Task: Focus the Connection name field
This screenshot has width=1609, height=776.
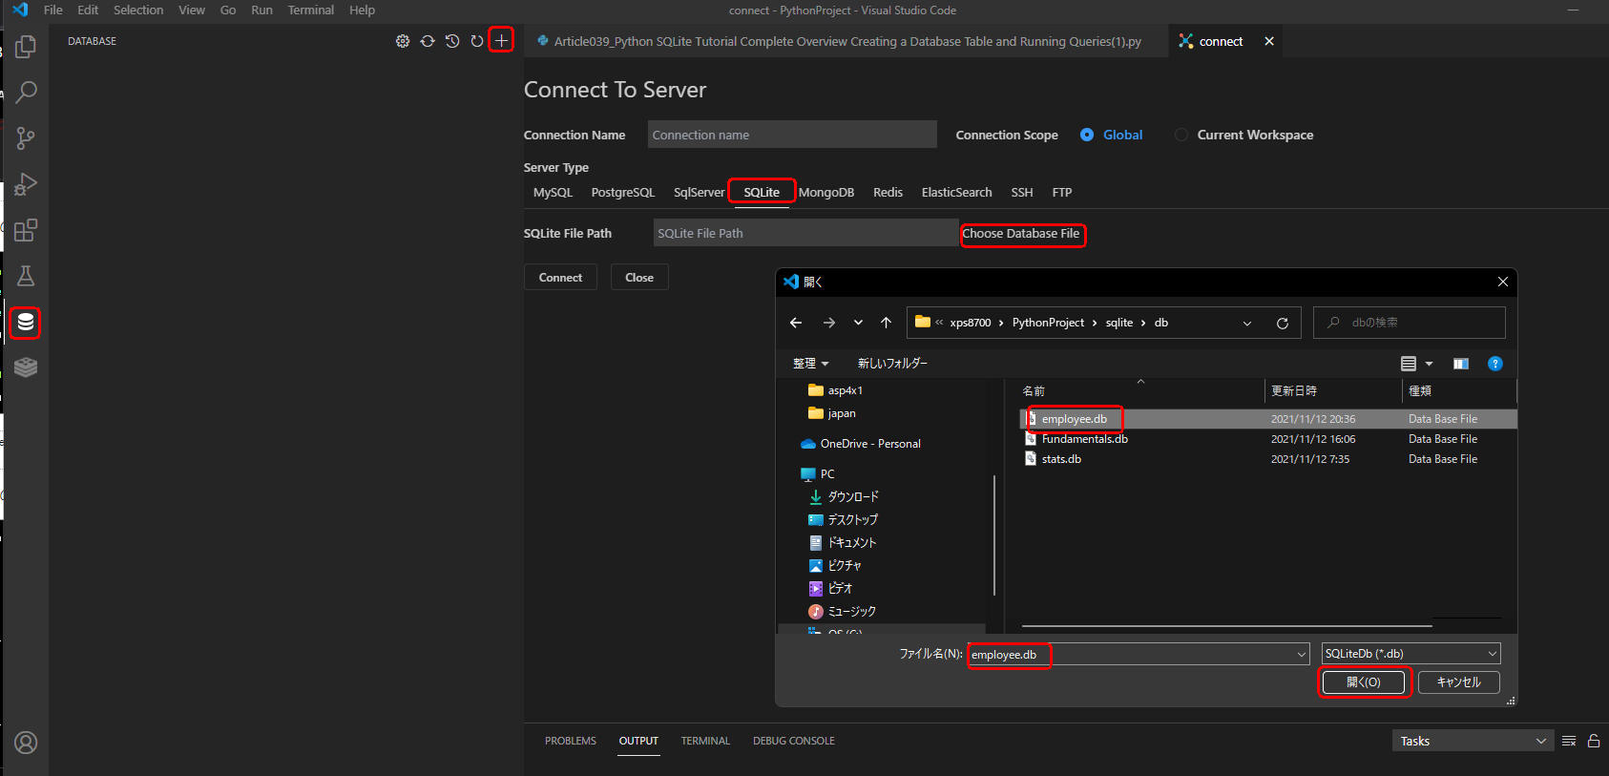Action: click(792, 135)
